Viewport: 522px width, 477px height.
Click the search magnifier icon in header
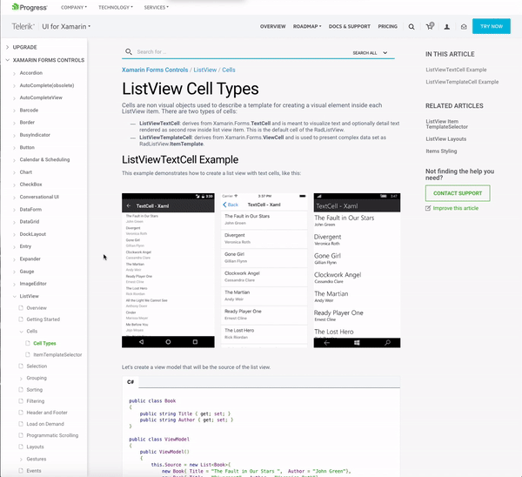pyautogui.click(x=412, y=27)
